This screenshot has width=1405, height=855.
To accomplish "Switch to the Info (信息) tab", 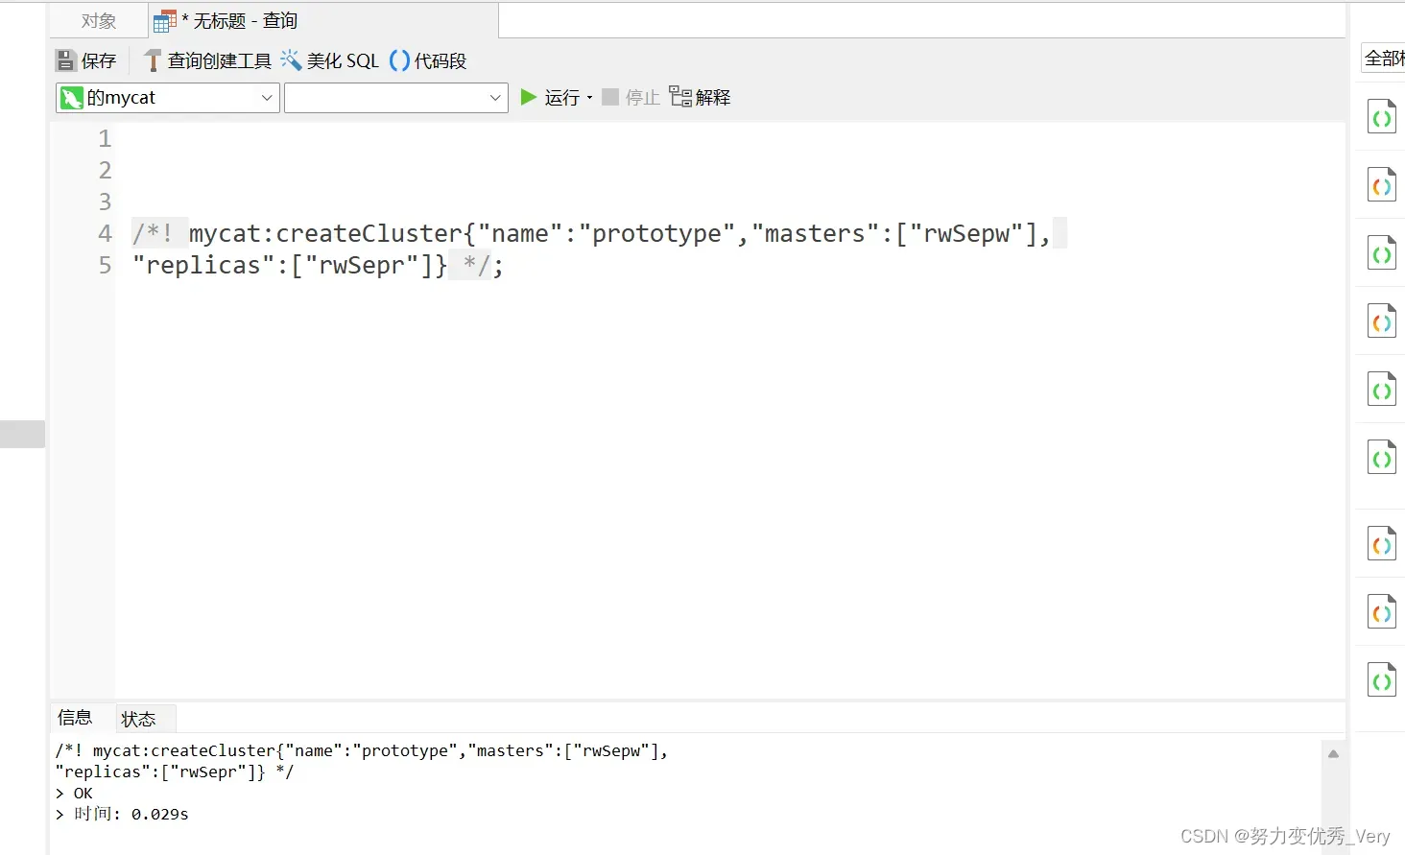I will click(75, 718).
